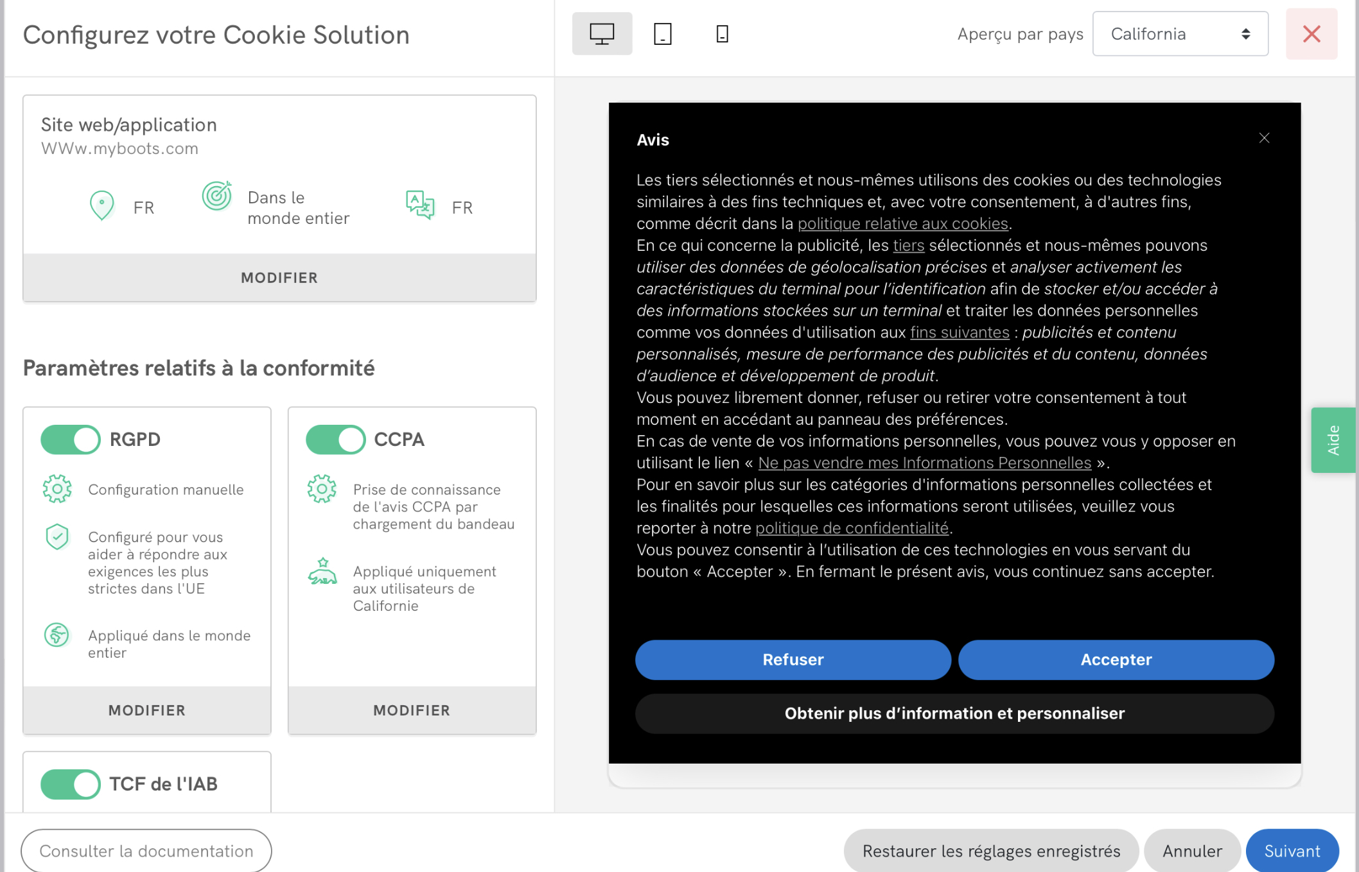This screenshot has width=1359, height=872.
Task: Turn off the CCPA toggle
Action: [335, 440]
